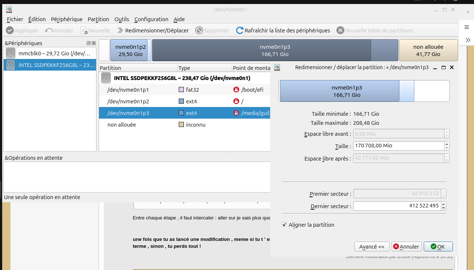Select the /dev/nvme0n1p2 partition row
Viewport: 474px width, 270px height.
click(185, 101)
